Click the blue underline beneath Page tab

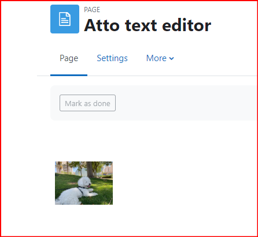point(69,75)
